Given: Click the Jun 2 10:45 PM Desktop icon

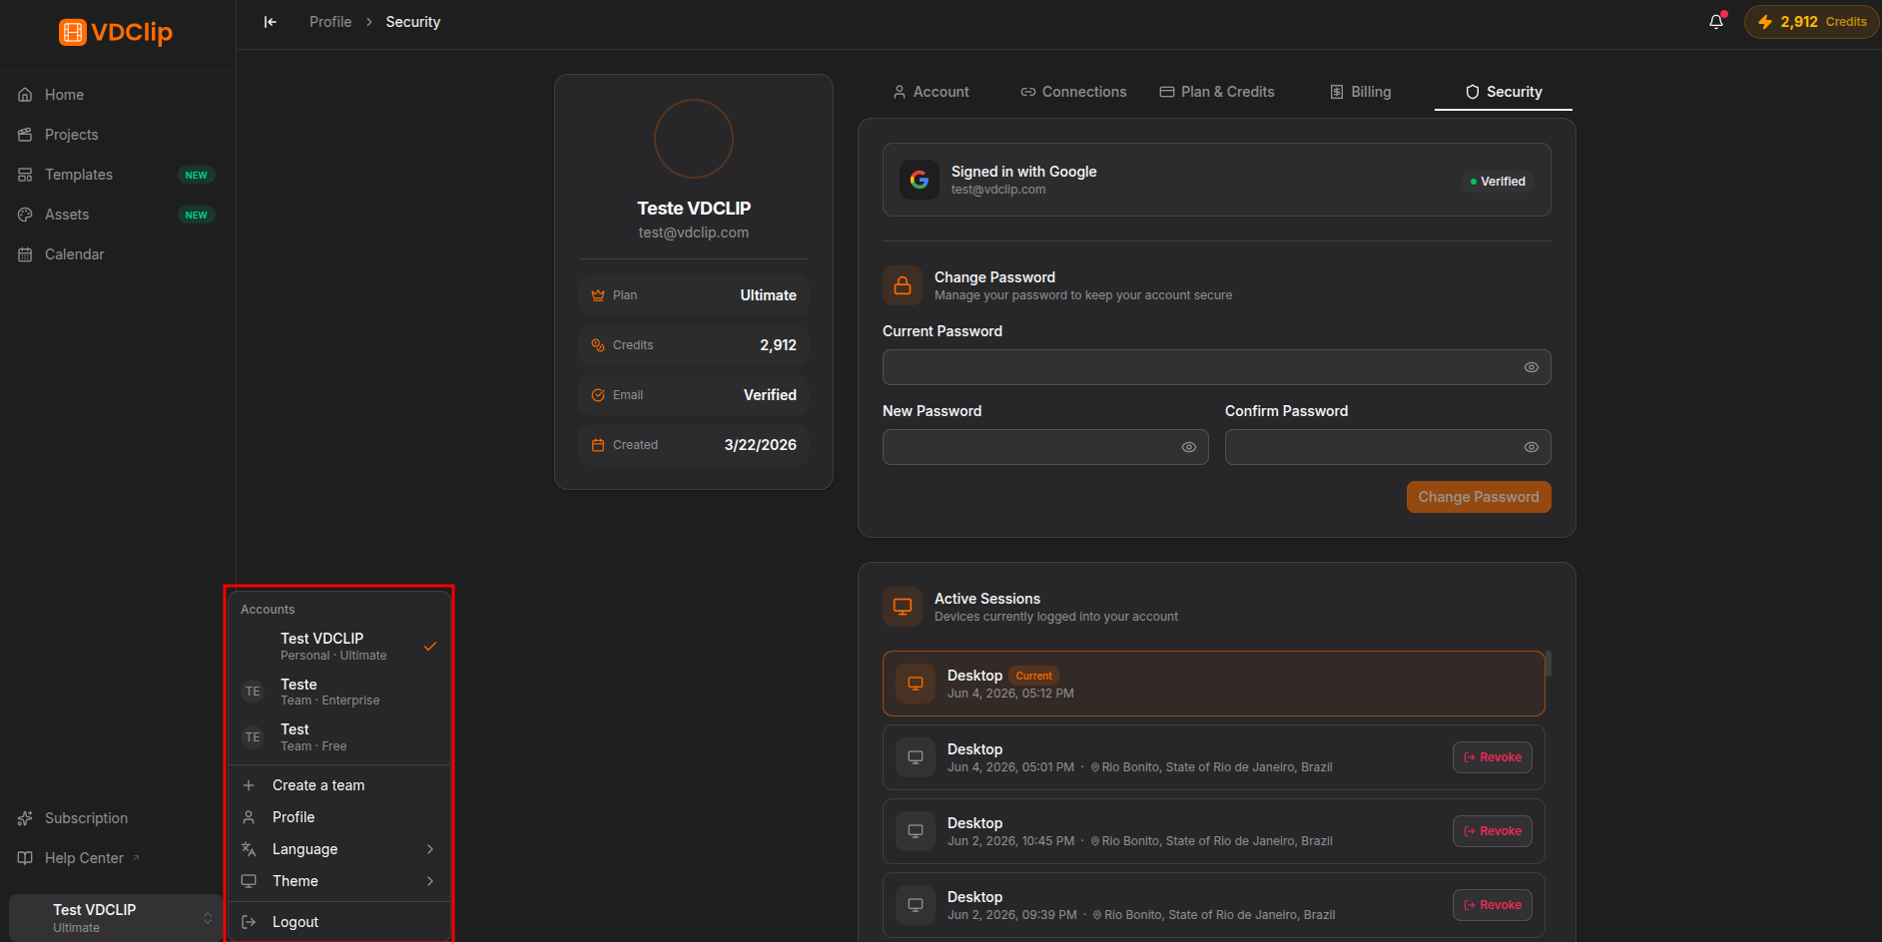Looking at the screenshot, I should tap(916, 831).
